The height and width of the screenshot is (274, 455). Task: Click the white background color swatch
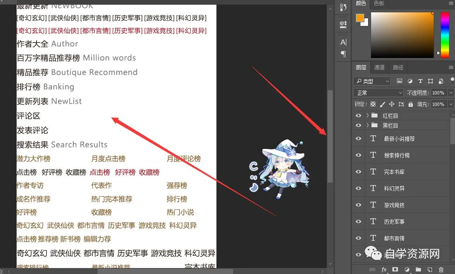(x=366, y=23)
